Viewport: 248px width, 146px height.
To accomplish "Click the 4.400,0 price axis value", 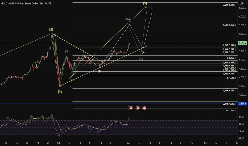I will click(243, 86).
